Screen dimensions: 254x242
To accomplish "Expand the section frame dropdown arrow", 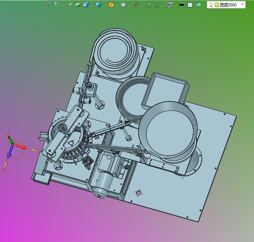I will (162, 5).
